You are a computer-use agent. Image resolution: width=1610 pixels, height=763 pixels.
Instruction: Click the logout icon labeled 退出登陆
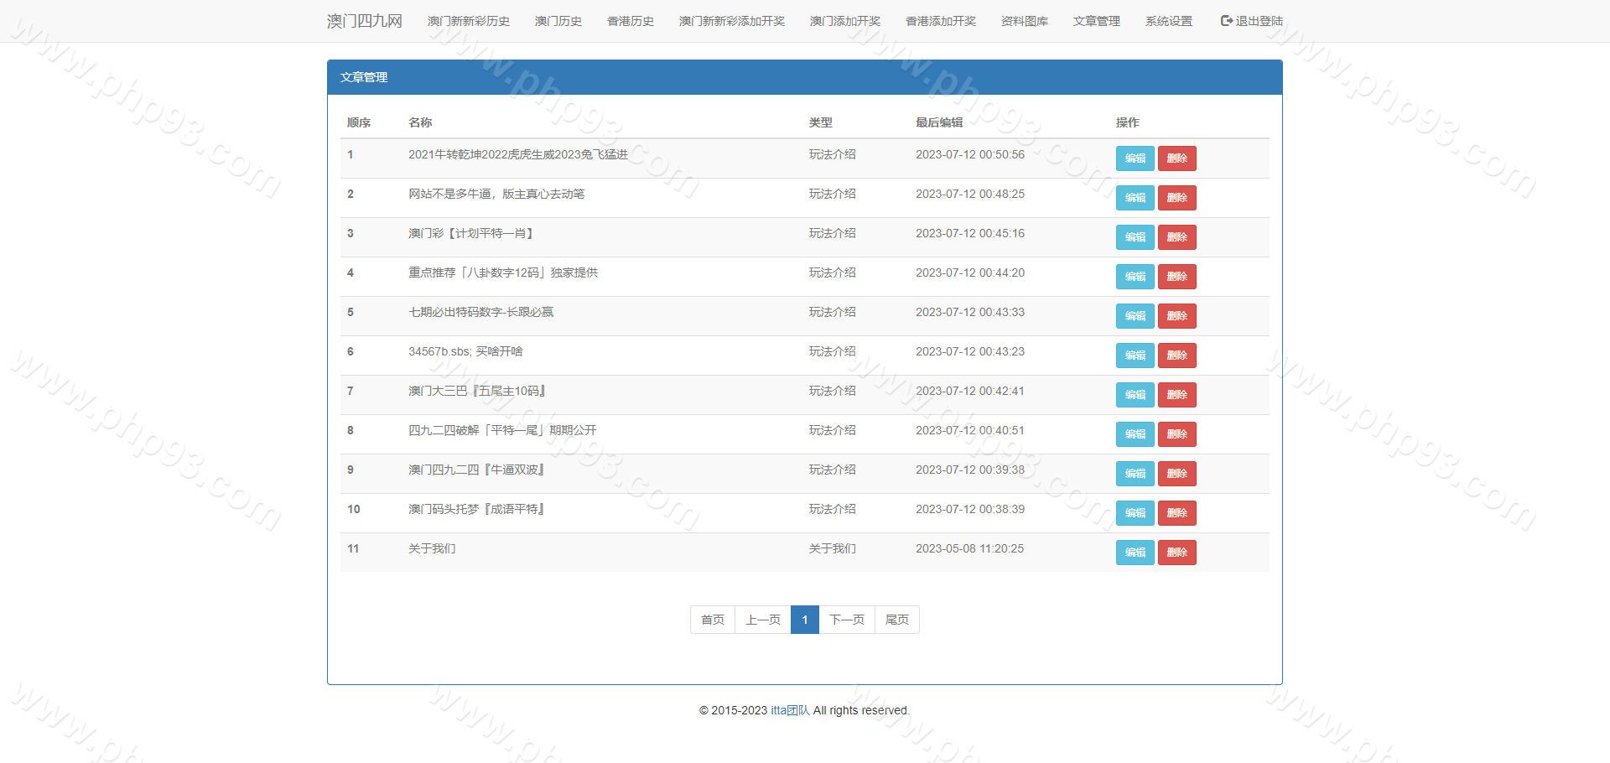coord(1227,21)
